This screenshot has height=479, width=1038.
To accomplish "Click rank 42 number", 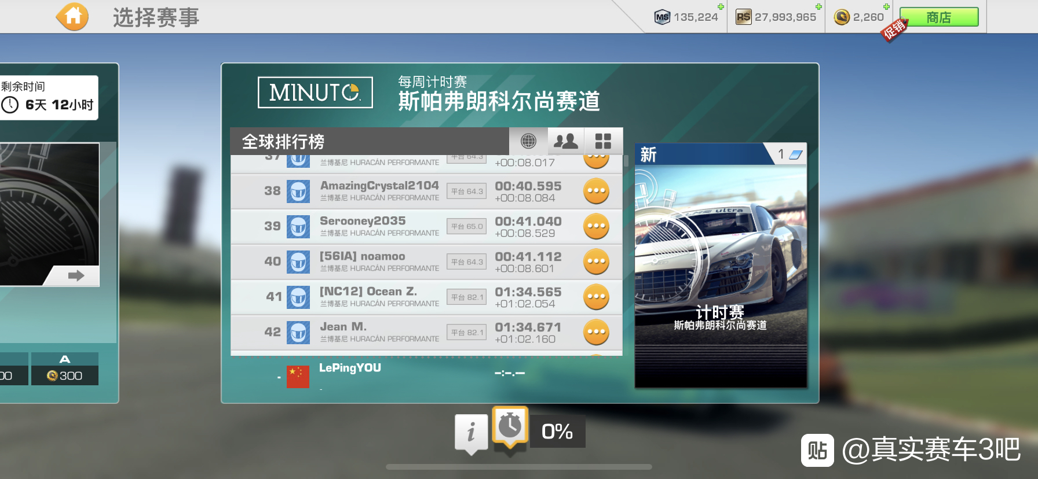I will tap(272, 332).
